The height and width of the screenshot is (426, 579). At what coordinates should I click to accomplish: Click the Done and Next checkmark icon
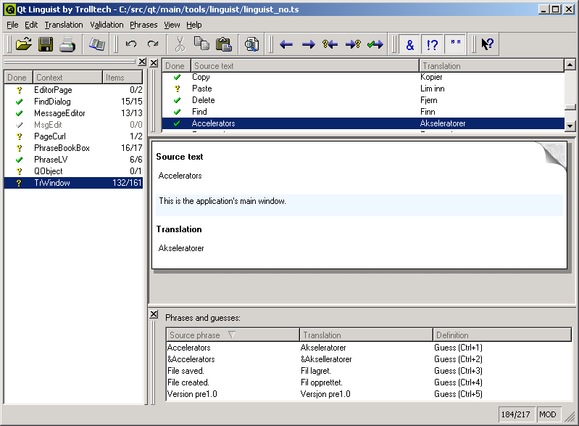[x=375, y=44]
